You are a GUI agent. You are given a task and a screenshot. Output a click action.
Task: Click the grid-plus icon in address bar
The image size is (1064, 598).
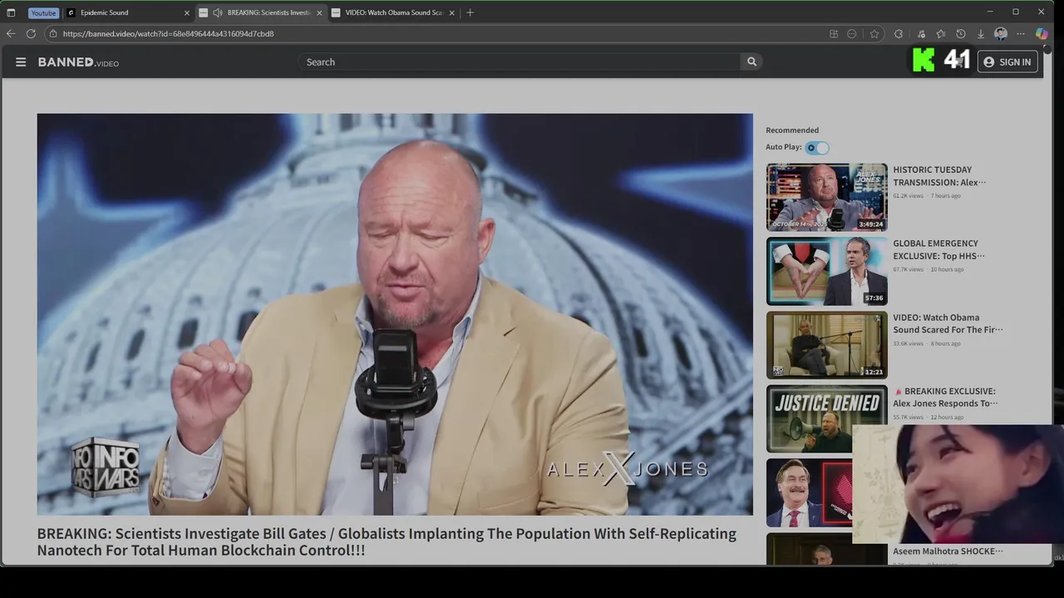(x=834, y=34)
